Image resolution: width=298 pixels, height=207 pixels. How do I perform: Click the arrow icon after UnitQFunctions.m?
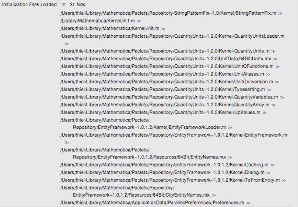tap(278, 67)
